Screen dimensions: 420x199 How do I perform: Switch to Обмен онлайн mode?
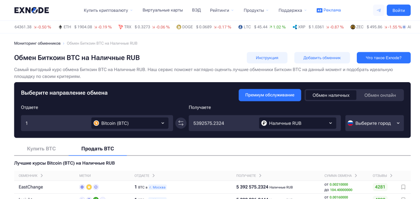380,95
